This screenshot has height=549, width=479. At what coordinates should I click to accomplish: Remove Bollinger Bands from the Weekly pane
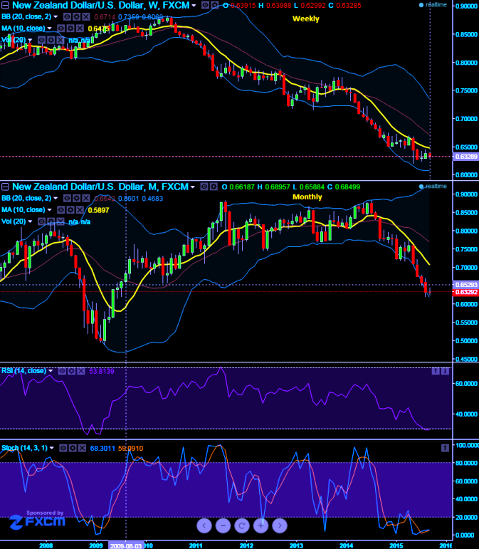point(85,17)
